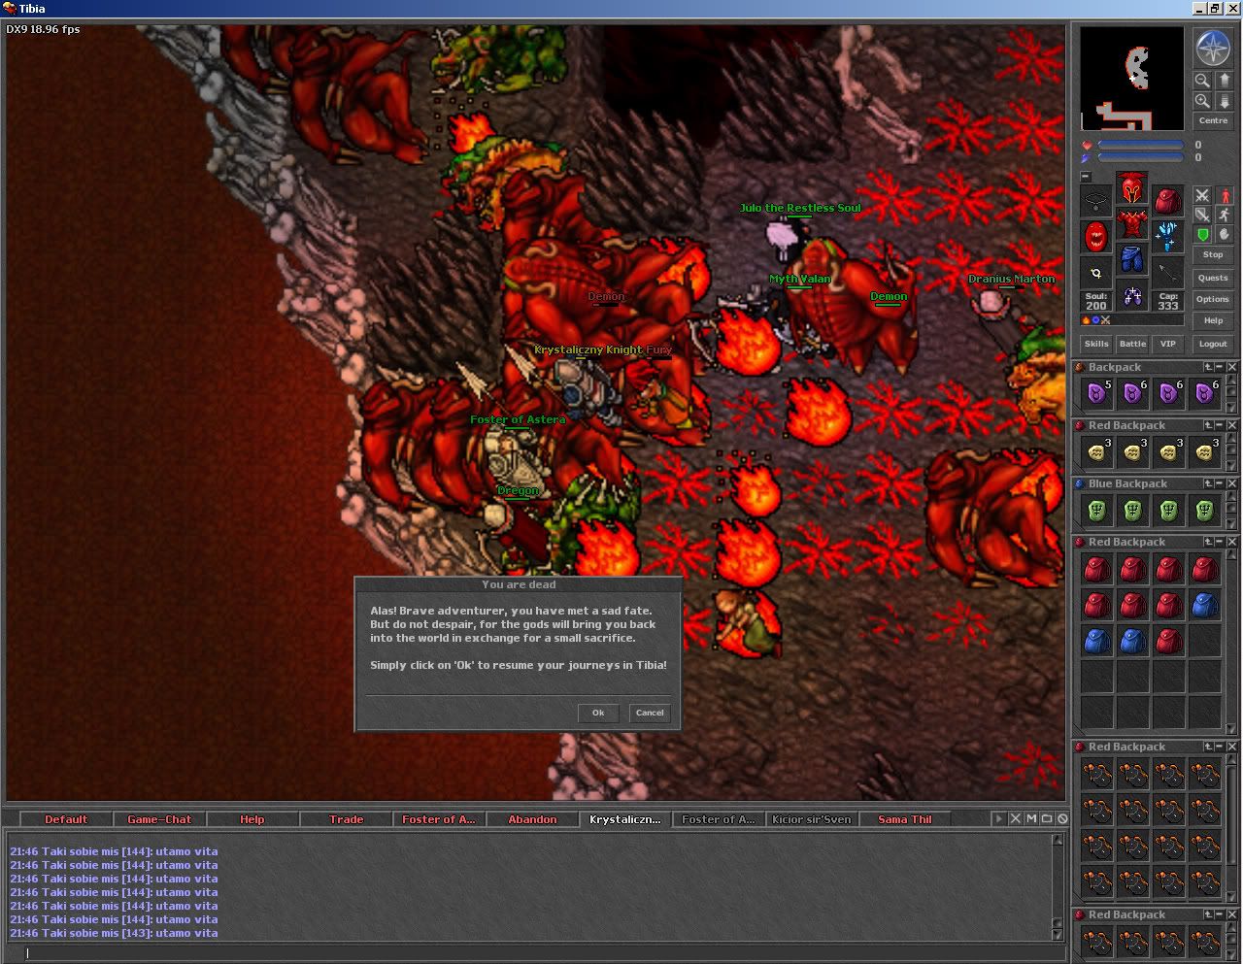The height and width of the screenshot is (964, 1243).
Task: Zoom in the minimap
Action: (1202, 101)
